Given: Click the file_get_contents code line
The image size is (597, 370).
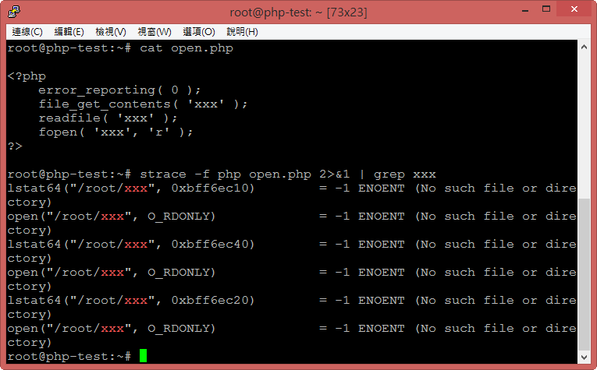Looking at the screenshot, I should click(143, 104).
